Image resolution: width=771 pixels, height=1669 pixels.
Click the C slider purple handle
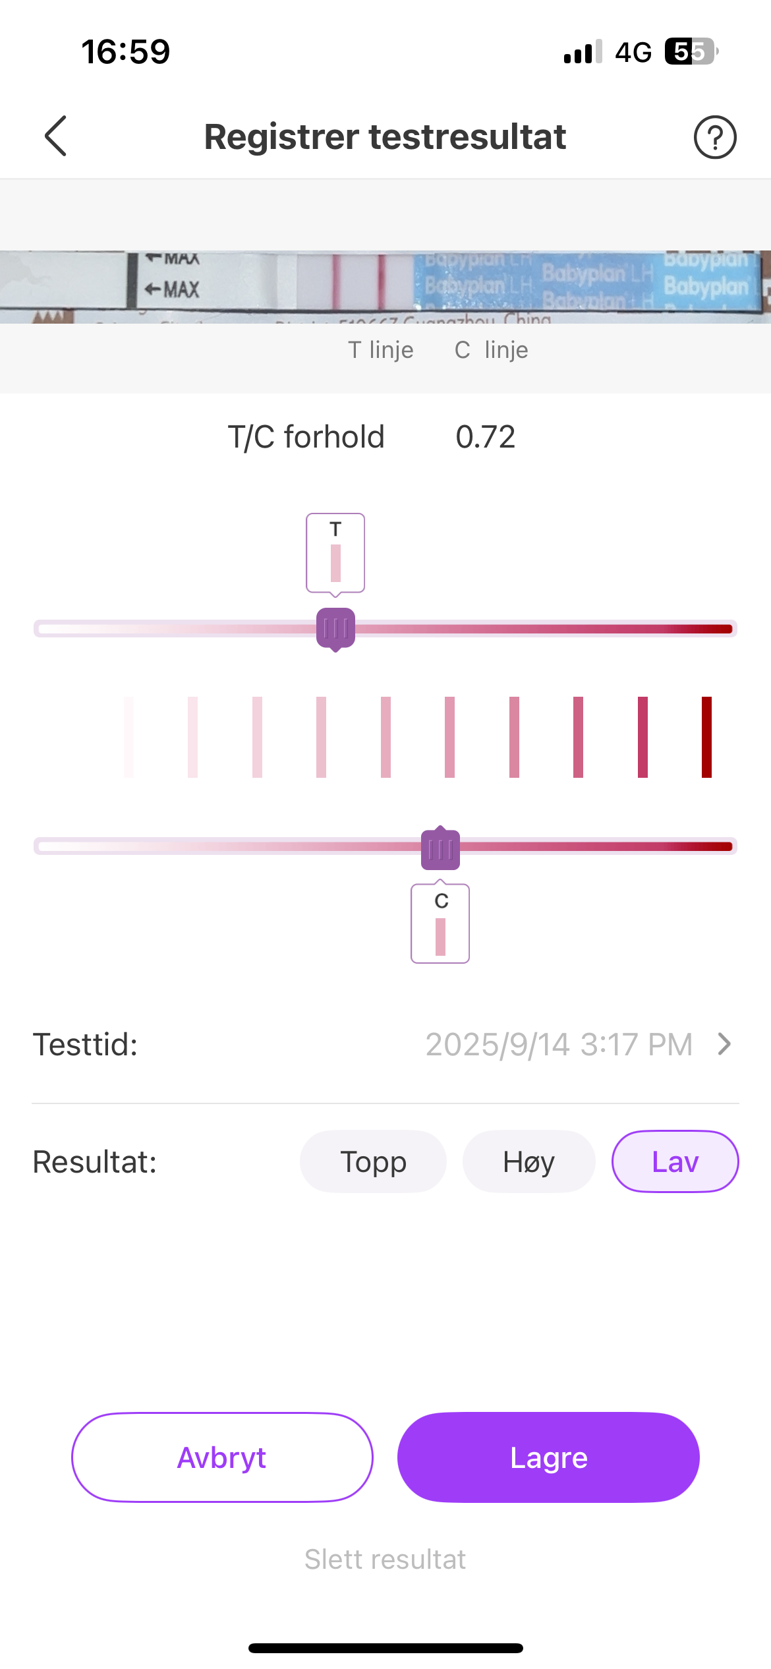coord(440,848)
